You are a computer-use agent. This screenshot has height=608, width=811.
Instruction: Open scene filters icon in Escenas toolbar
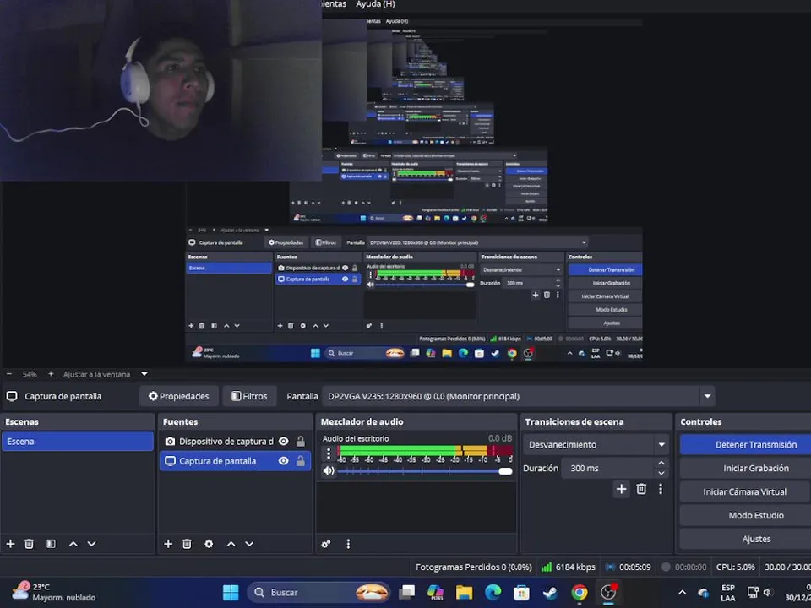pyautogui.click(x=51, y=544)
